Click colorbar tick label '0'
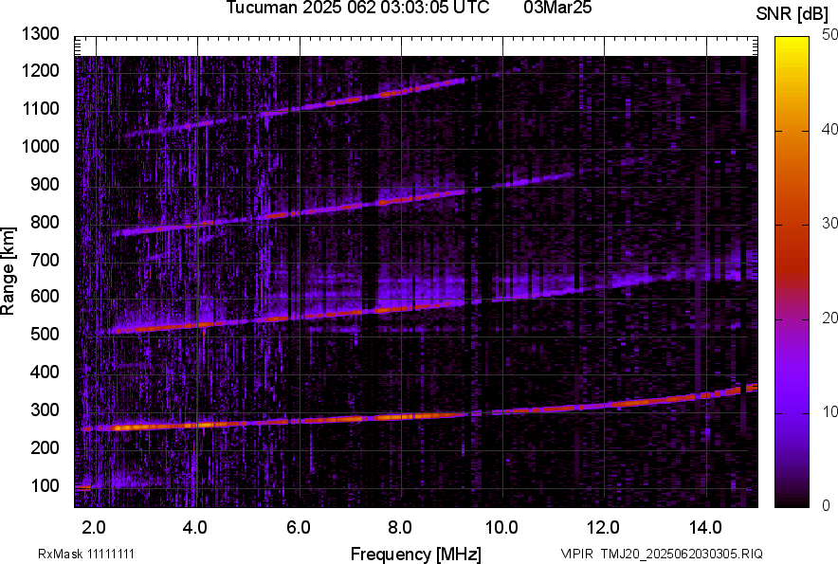Screen dimensions: 838x564 click(827, 505)
